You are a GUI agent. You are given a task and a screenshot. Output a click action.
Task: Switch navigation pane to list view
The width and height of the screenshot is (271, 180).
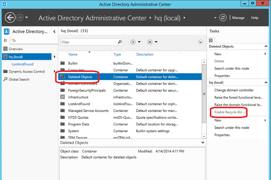(x=6, y=40)
